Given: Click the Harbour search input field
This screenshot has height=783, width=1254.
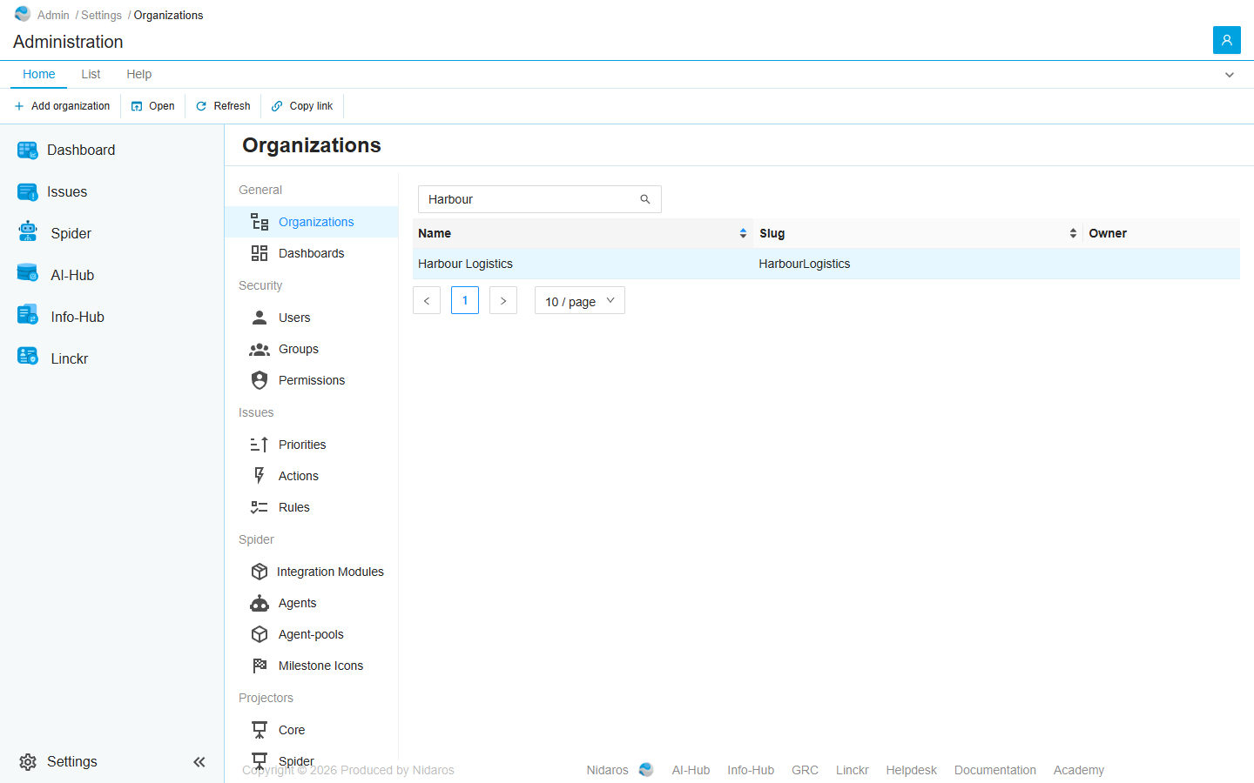Looking at the screenshot, I should click(540, 199).
